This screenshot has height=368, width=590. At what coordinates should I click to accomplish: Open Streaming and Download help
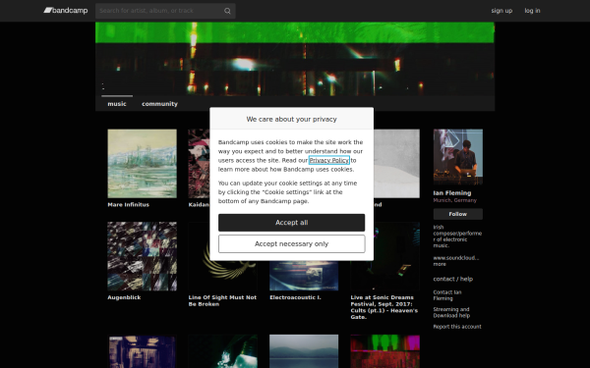point(451,312)
